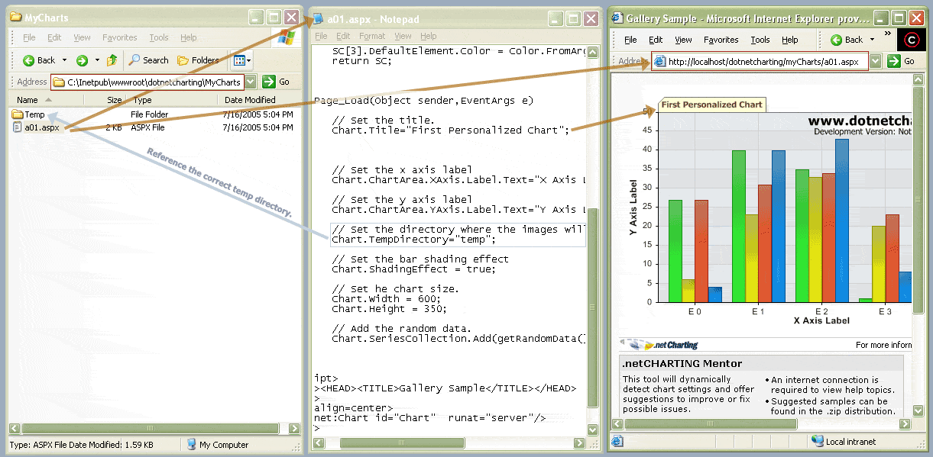Open Search in the MyCharts window
The width and height of the screenshot is (933, 457).
[148, 60]
